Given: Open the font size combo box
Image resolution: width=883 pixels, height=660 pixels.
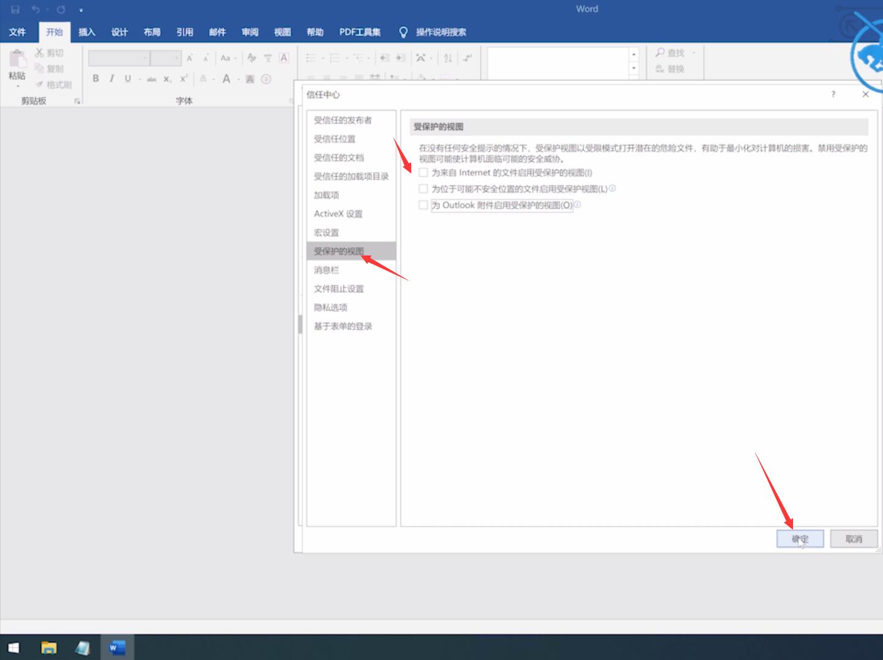Looking at the screenshot, I should click(166, 58).
